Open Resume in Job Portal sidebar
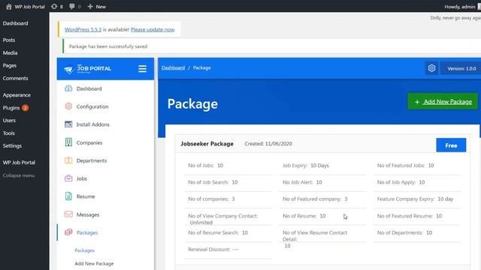The height and width of the screenshot is (270, 481). pyautogui.click(x=86, y=196)
